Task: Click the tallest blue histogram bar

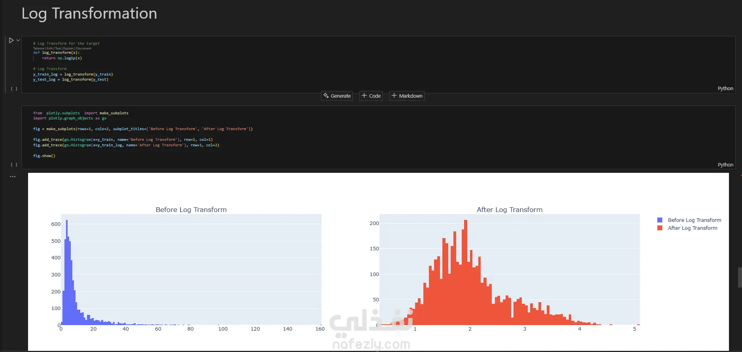Action: 67,272
